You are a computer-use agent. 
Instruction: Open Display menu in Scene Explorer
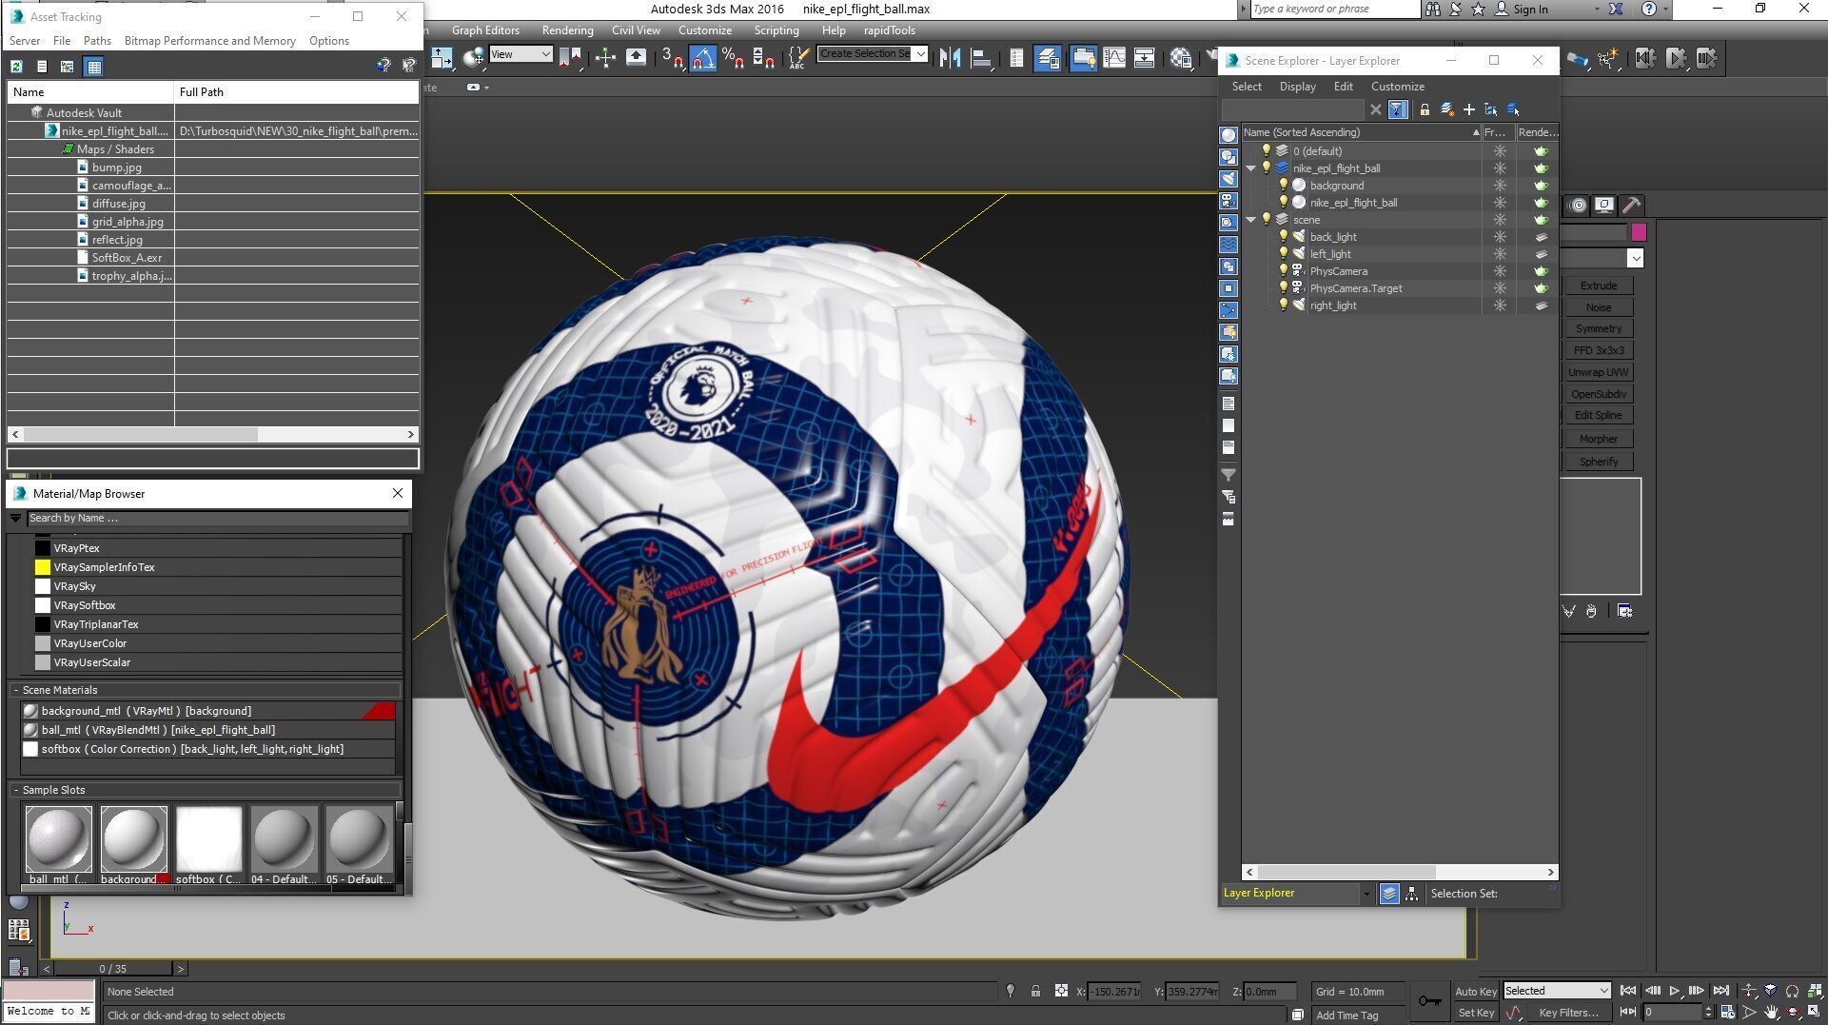coord(1297,87)
